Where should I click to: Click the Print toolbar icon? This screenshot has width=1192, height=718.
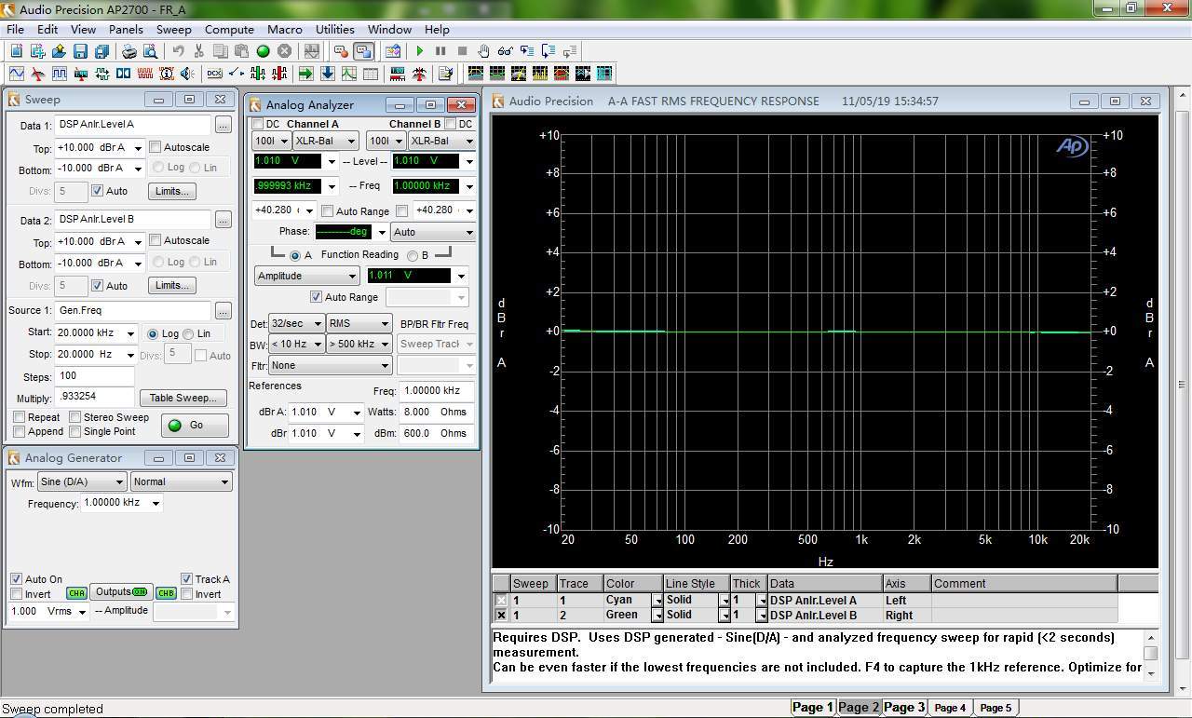click(x=129, y=51)
